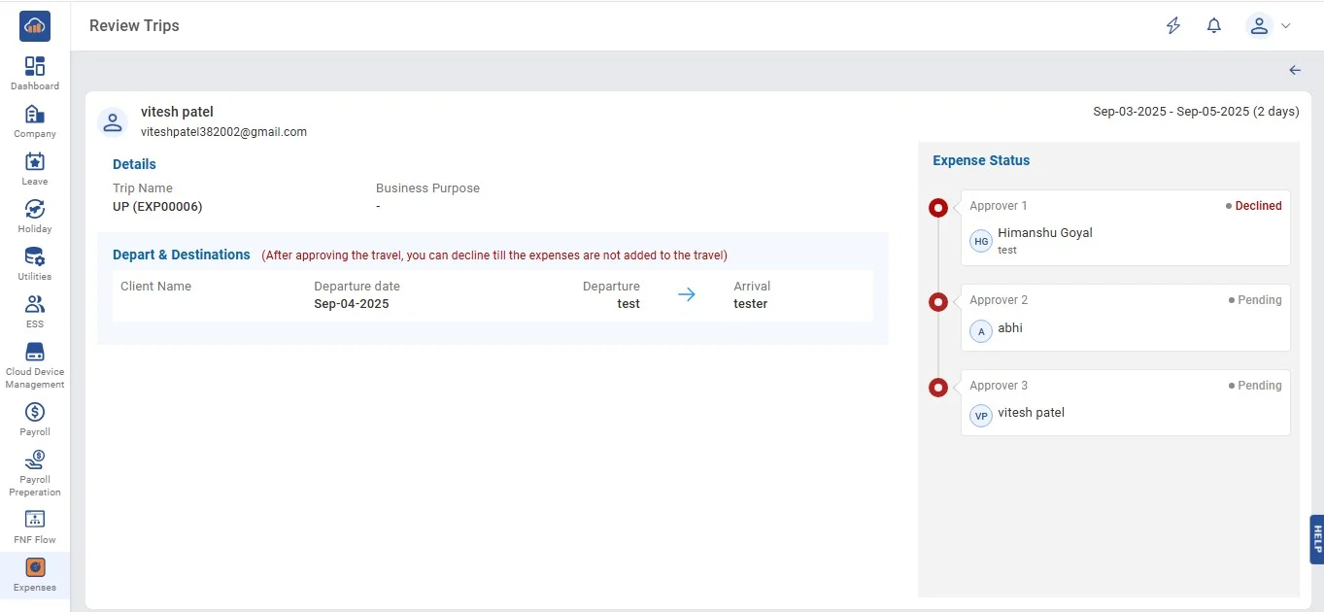
Task: Click the cloud app logo
Action: 35,26
